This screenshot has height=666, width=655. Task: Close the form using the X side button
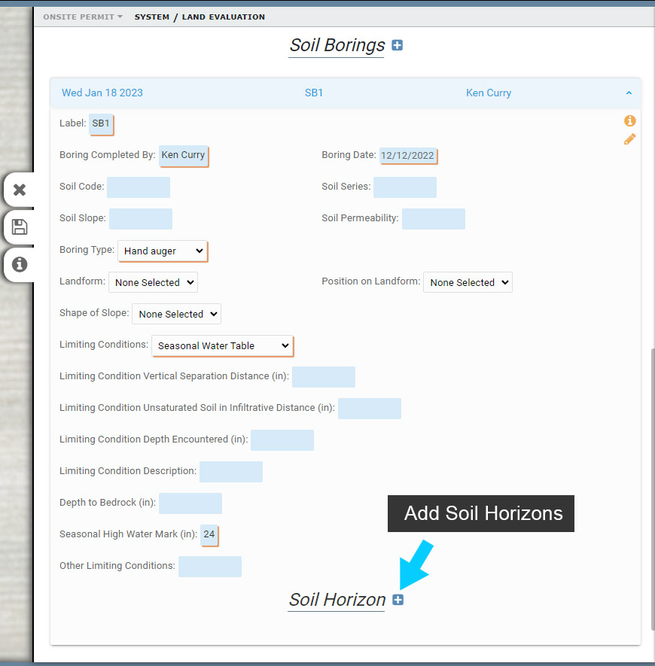coord(20,190)
